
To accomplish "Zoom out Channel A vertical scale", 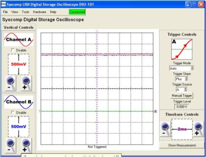I will [11, 83].
